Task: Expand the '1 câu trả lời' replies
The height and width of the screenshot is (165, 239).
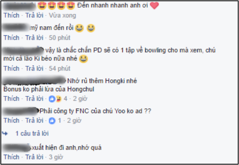Action: tap(32, 134)
